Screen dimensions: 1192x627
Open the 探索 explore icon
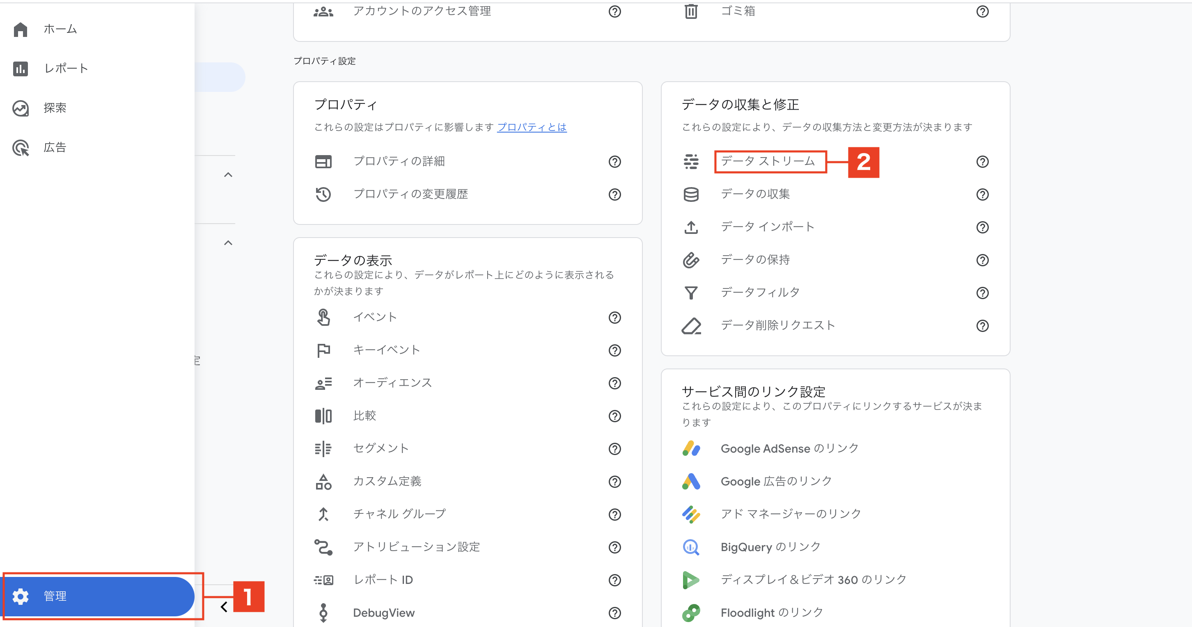click(21, 108)
